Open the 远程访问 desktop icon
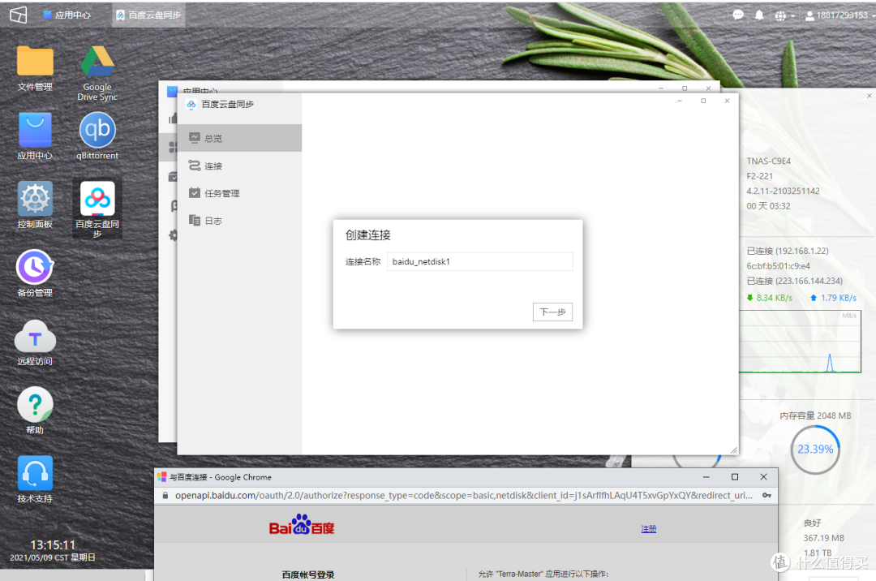Screen dimensions: 876x581 pos(35,342)
